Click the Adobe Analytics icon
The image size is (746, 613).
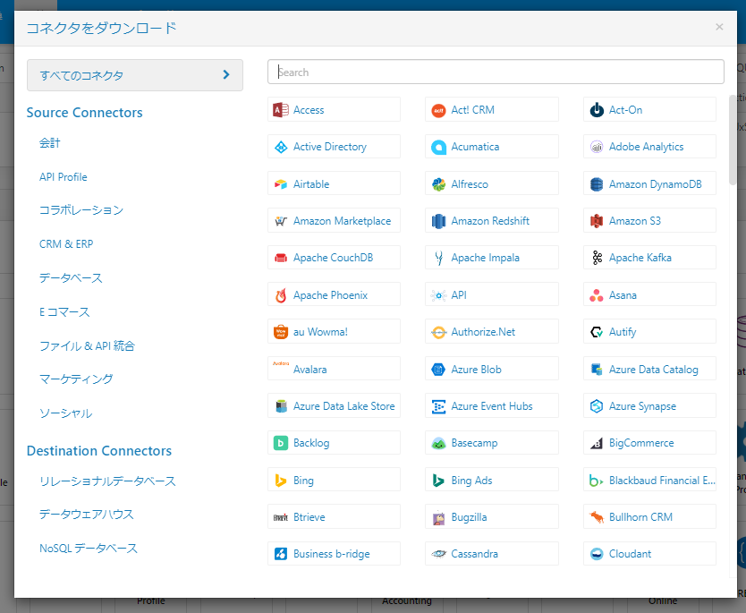pyautogui.click(x=597, y=147)
